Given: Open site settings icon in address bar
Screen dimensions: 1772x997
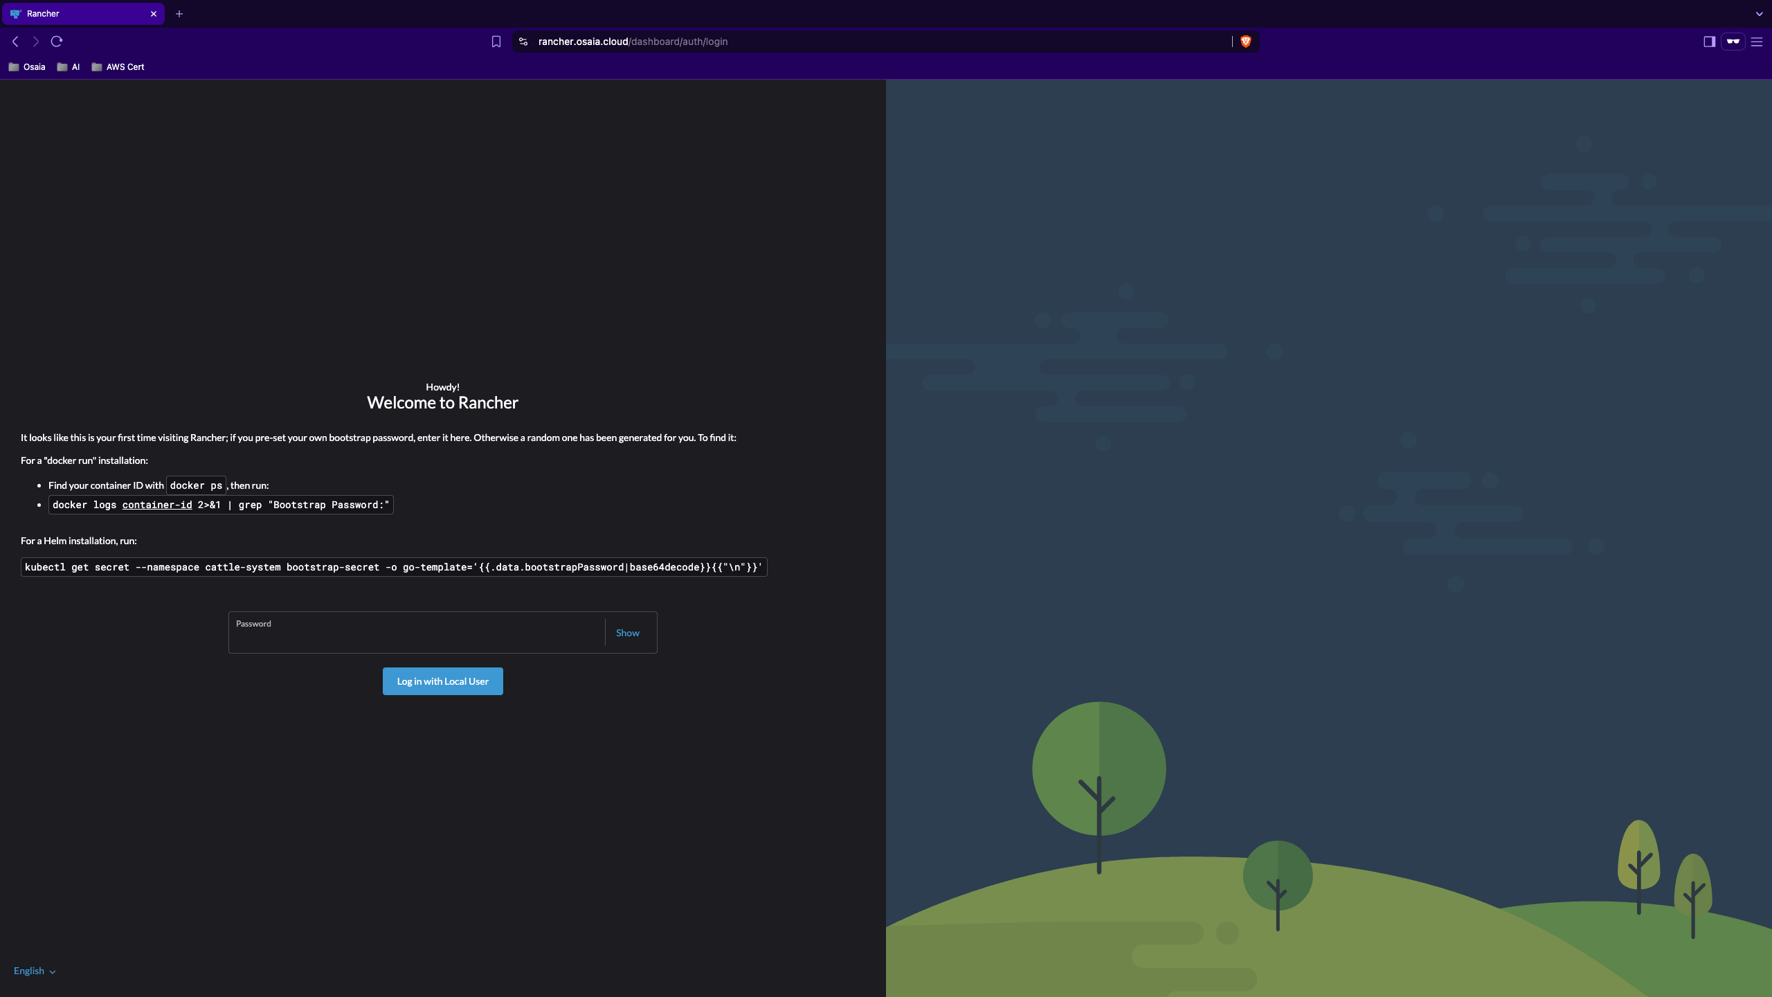Looking at the screenshot, I should (523, 42).
